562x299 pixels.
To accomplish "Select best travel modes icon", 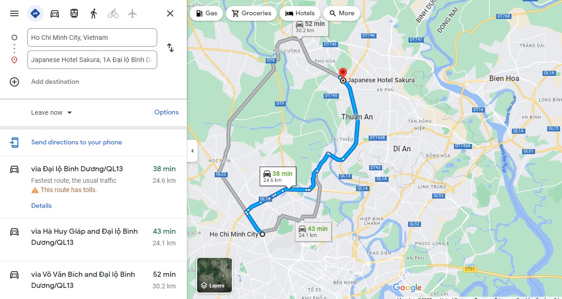I will (35, 13).
